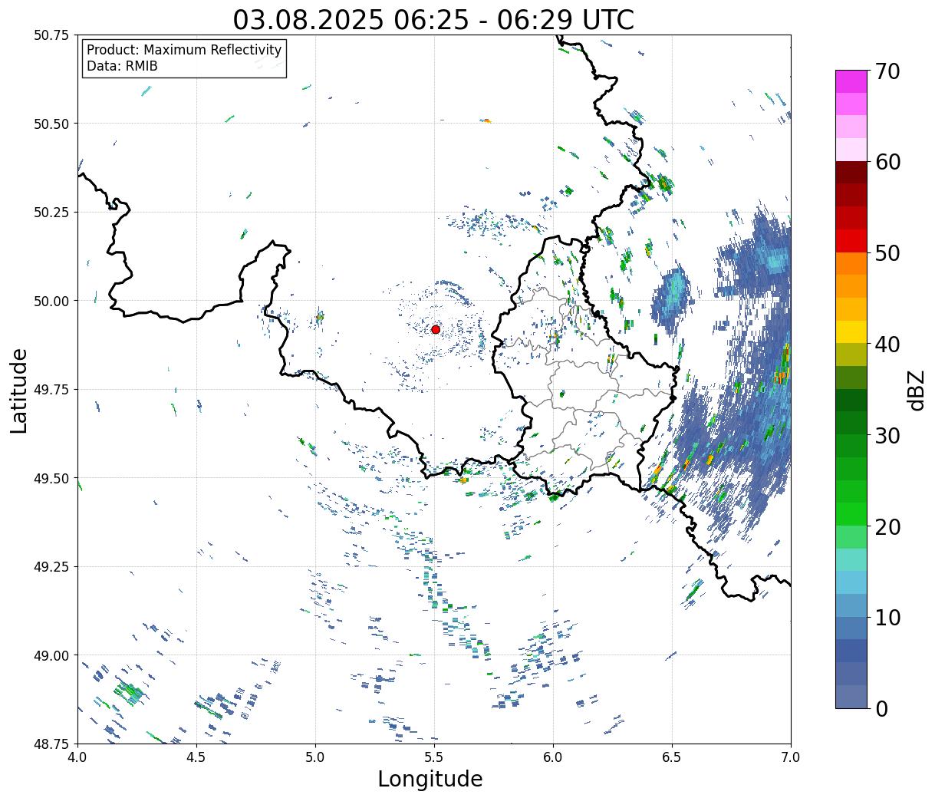The width and height of the screenshot is (935, 798).
Task: Click the orange colorbar swatch below 50
Action: (851, 263)
